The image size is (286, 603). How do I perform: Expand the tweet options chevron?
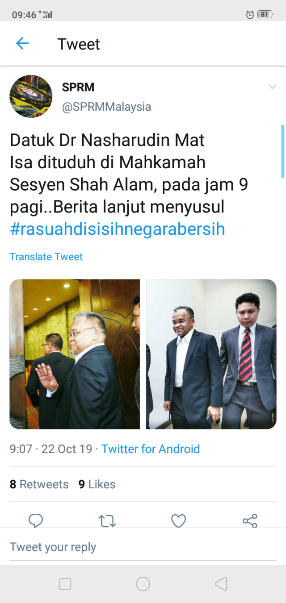point(272,87)
